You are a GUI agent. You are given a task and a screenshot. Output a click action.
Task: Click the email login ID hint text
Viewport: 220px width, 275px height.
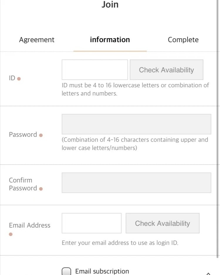coord(120,243)
